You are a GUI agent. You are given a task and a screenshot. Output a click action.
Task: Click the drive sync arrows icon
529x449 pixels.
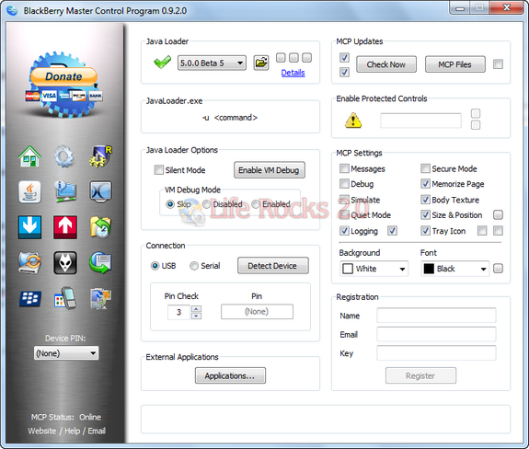[x=29, y=262]
